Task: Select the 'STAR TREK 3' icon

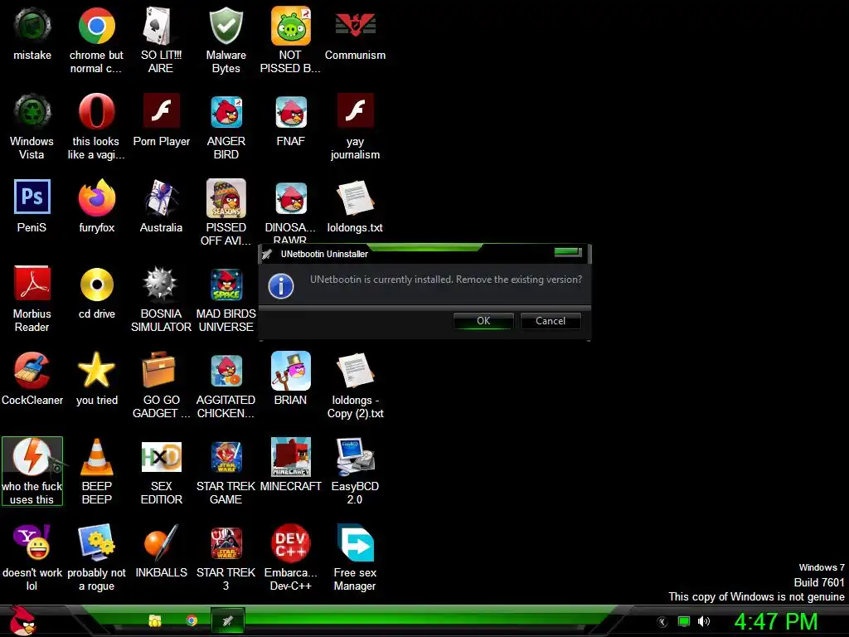Action: [x=226, y=542]
